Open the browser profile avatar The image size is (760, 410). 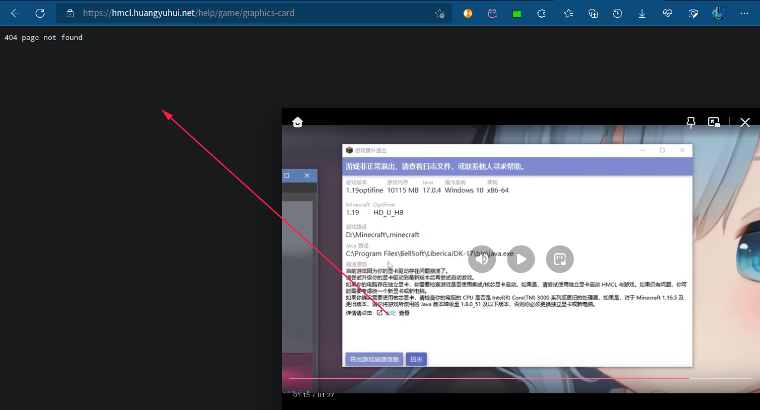718,13
